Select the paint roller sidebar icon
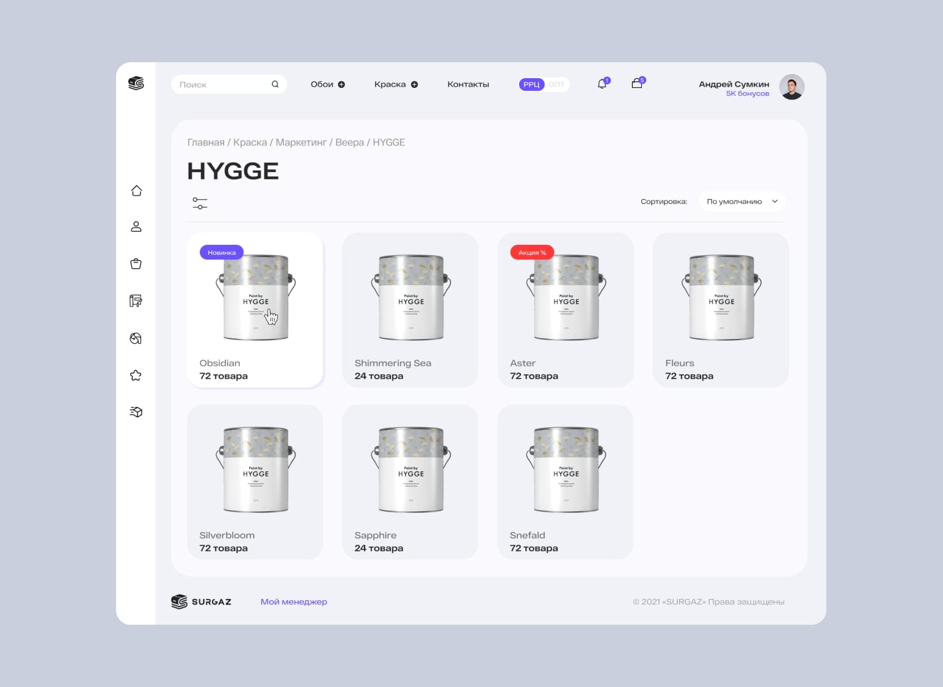 pyautogui.click(x=136, y=301)
